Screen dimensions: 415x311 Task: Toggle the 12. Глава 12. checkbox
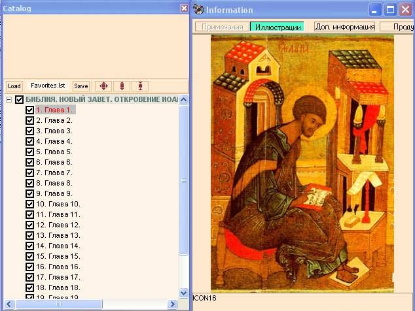pyautogui.click(x=29, y=225)
